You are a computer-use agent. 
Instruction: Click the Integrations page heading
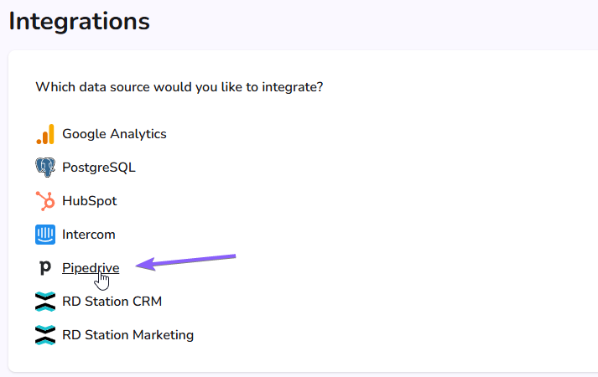[80, 21]
